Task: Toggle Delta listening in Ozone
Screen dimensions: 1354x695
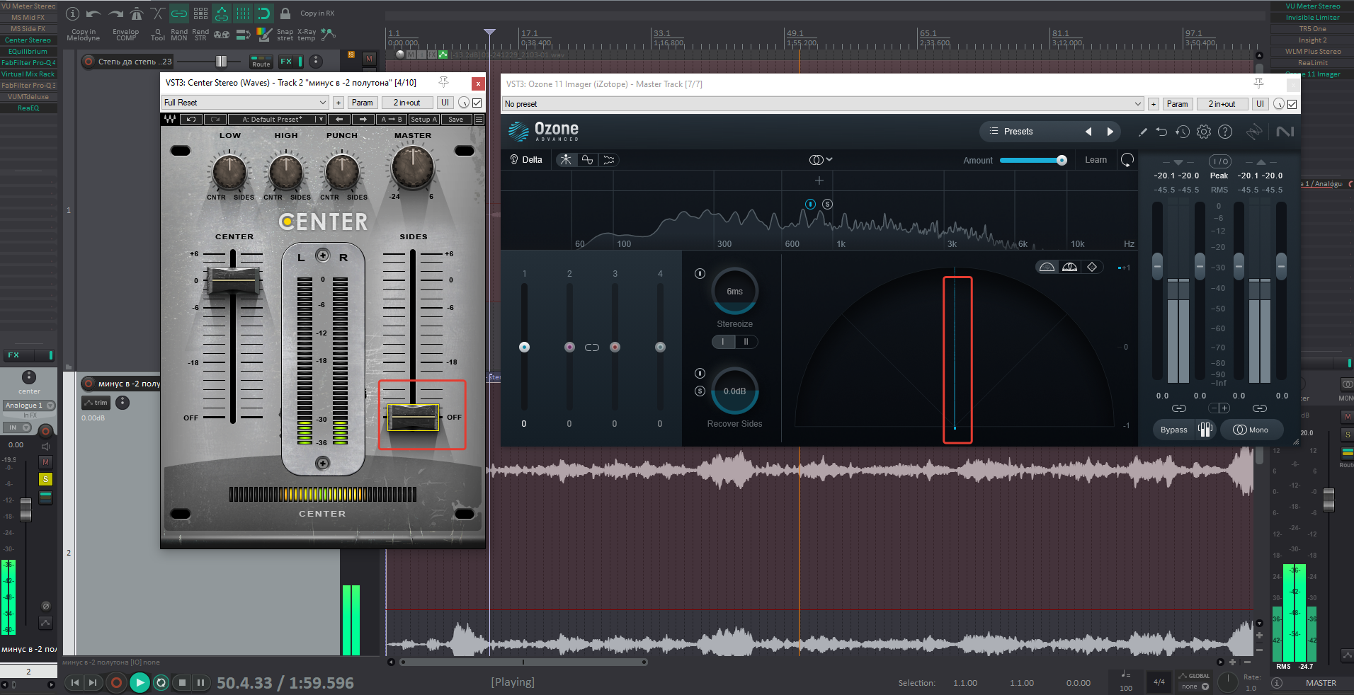Action: pos(526,160)
